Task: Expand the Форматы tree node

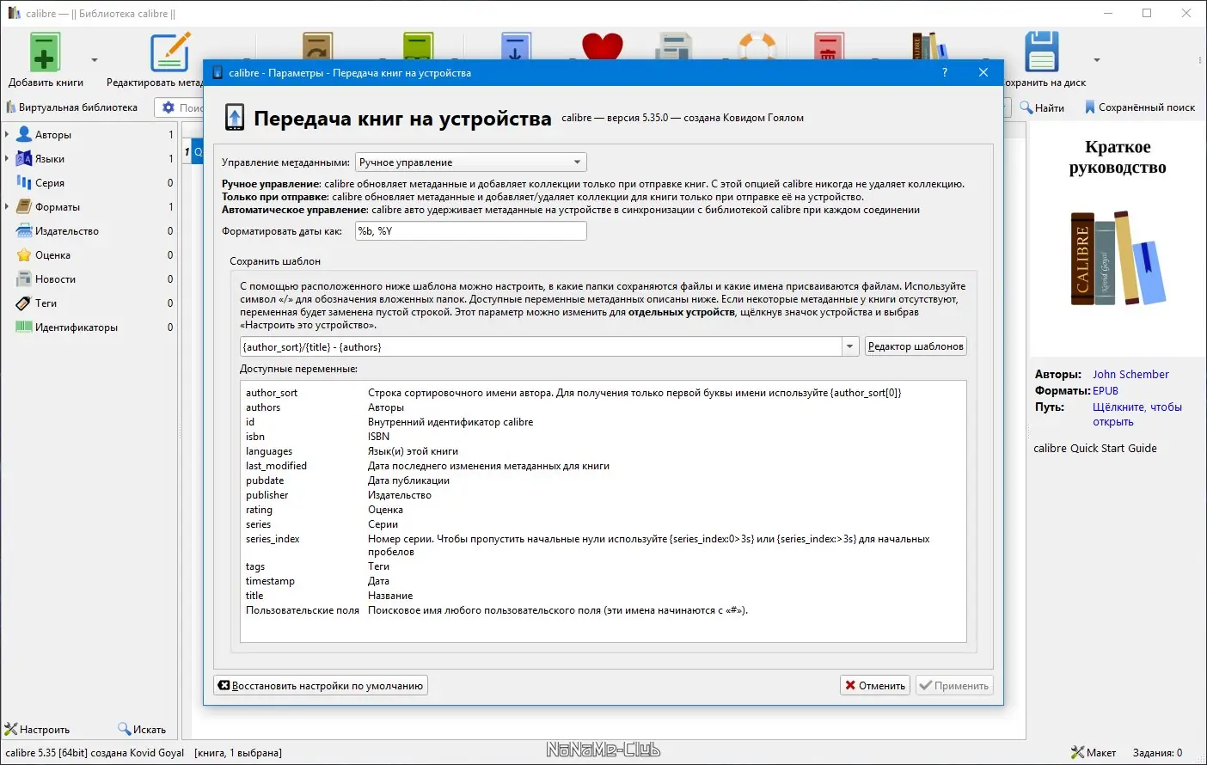Action: pyautogui.click(x=7, y=207)
